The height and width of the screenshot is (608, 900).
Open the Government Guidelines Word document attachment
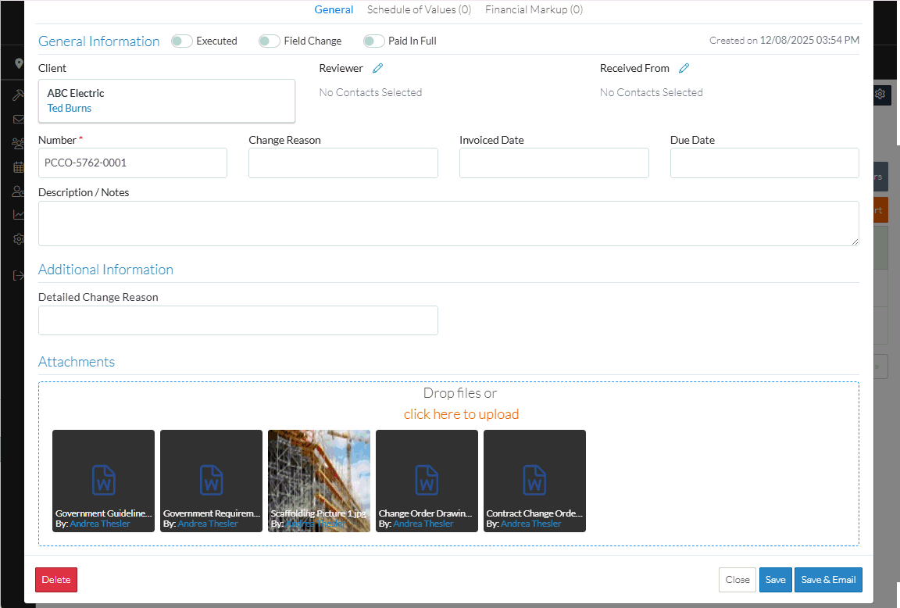103,479
